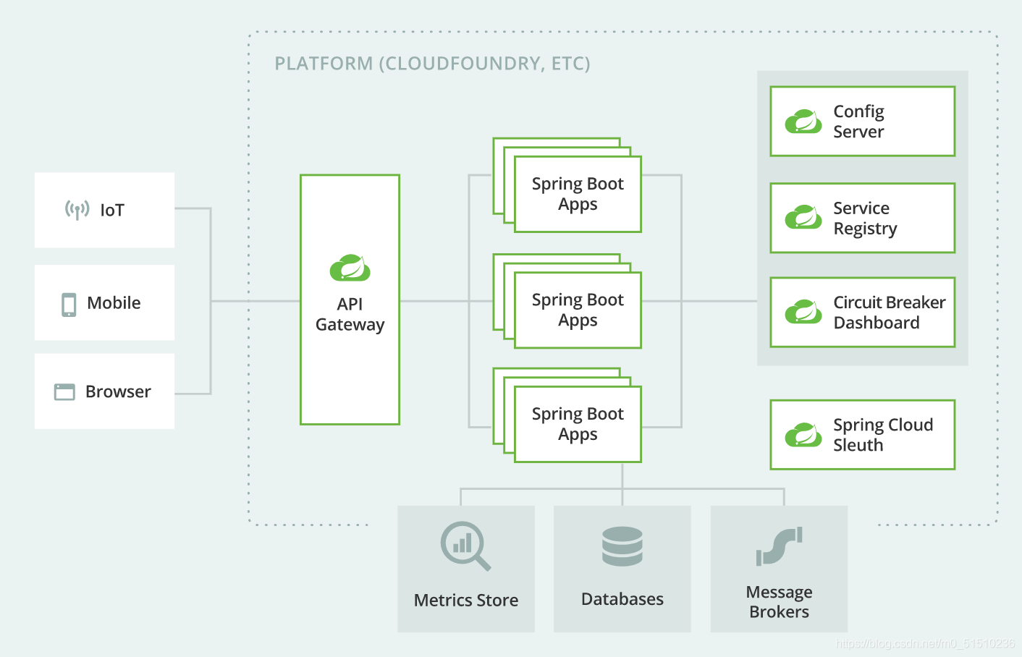Select the "Databases" text
The height and width of the screenshot is (657, 1022).
622,599
